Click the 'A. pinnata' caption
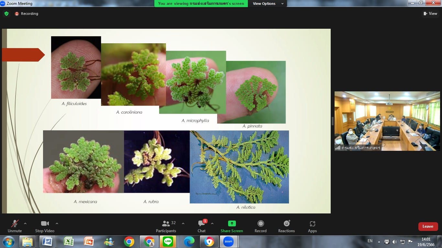442x248 pixels. click(x=252, y=126)
